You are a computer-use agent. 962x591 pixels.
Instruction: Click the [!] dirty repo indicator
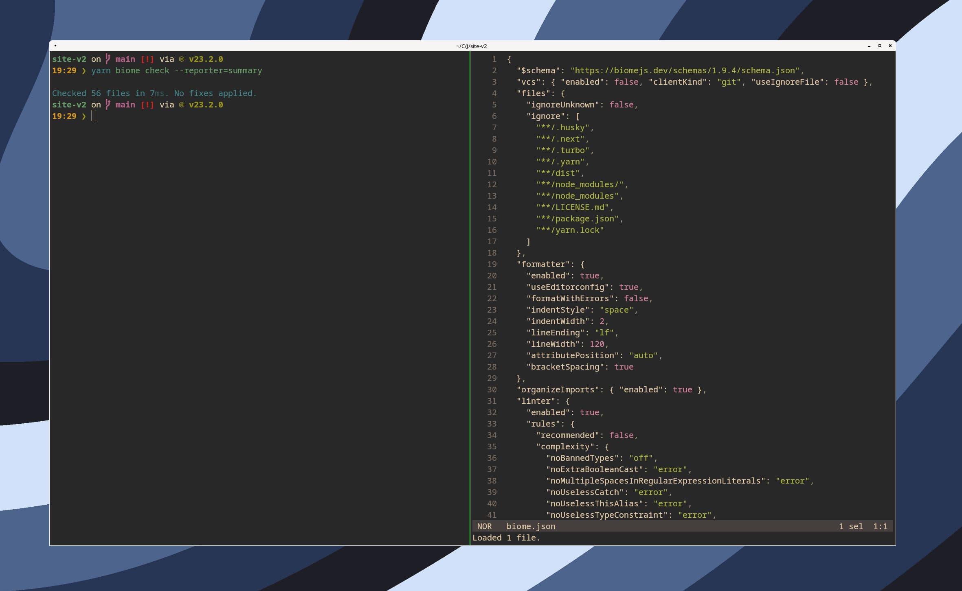pyautogui.click(x=147, y=59)
